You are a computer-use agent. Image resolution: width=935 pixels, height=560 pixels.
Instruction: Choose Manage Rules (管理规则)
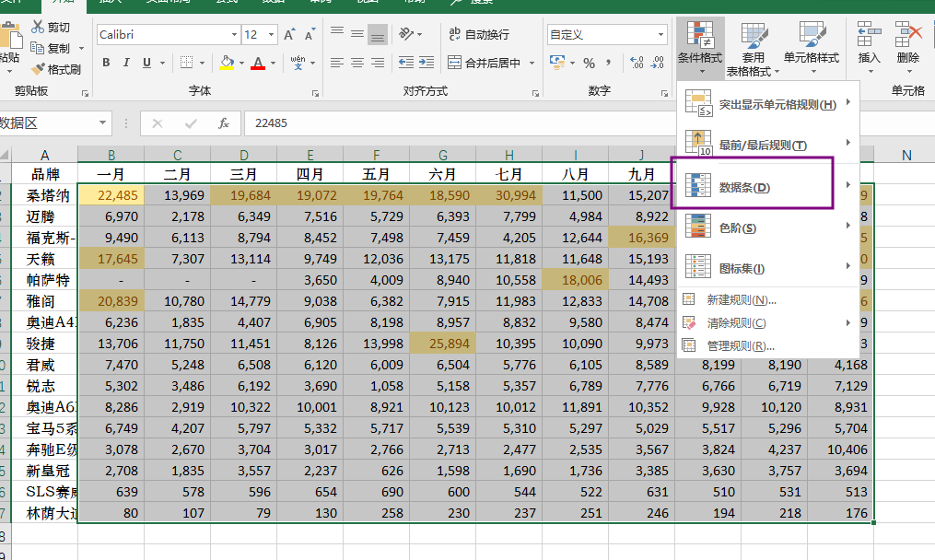768,345
